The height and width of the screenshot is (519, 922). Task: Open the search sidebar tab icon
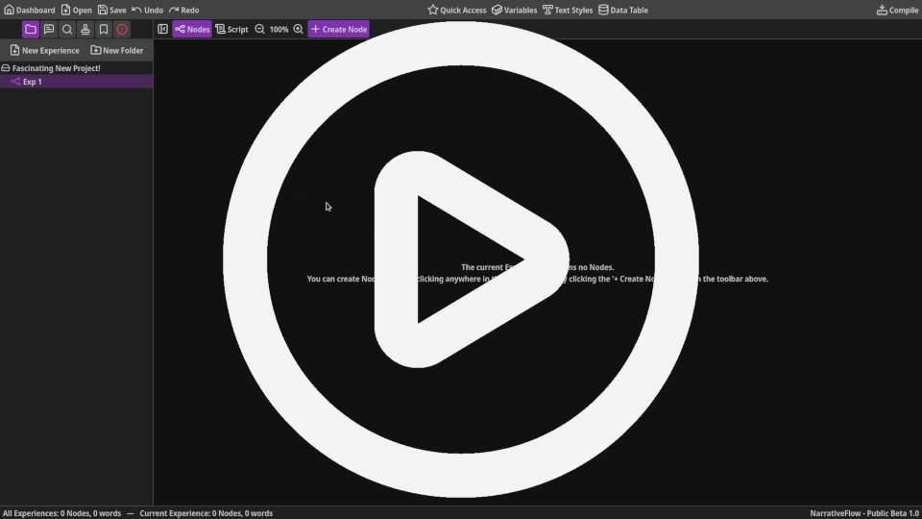[67, 30]
